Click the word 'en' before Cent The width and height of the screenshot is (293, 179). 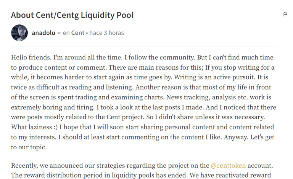pos(66,33)
